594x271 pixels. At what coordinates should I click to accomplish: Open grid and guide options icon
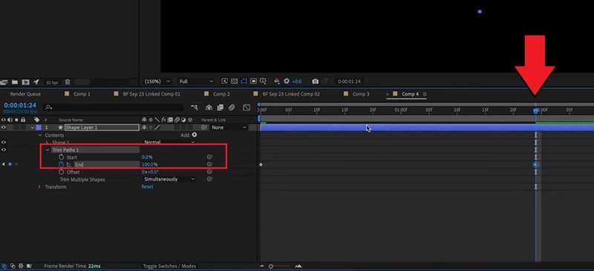pos(263,81)
